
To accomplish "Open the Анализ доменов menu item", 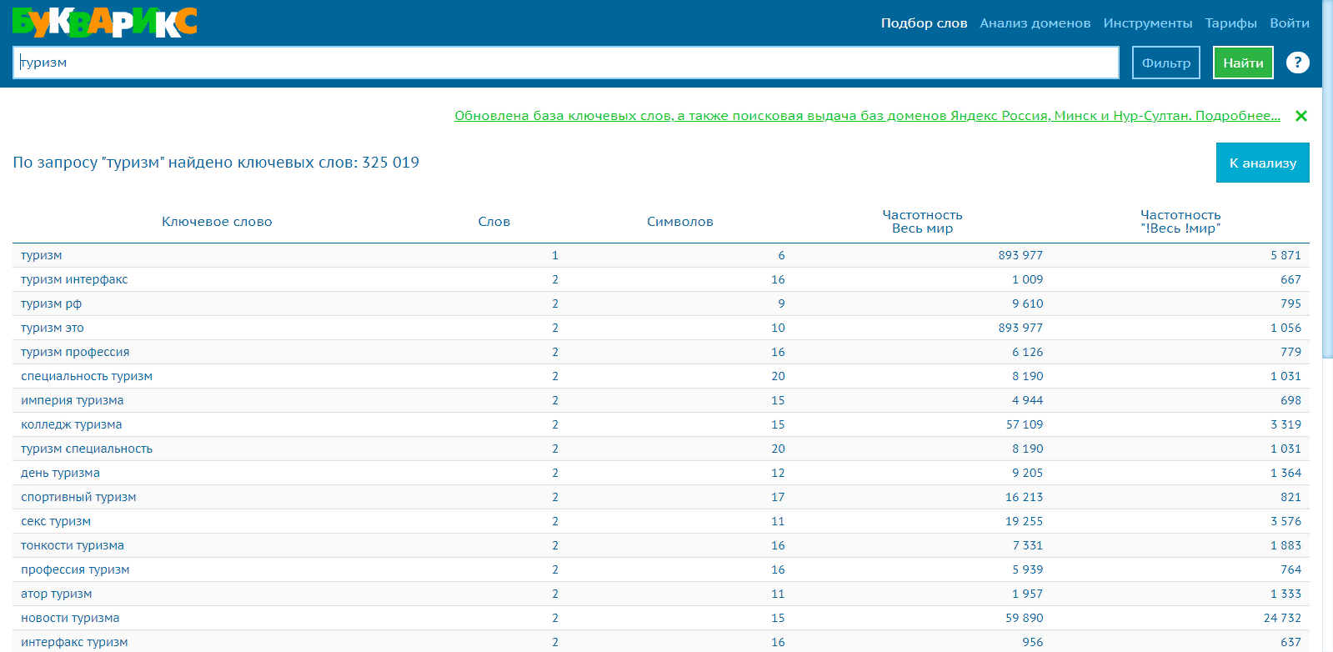I will (1035, 23).
